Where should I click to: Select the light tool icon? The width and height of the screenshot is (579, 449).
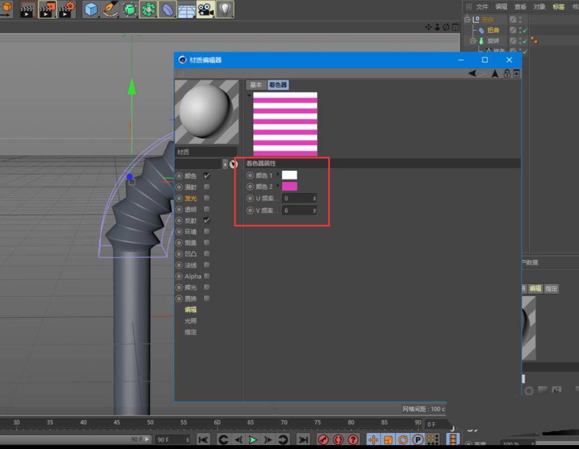224,10
